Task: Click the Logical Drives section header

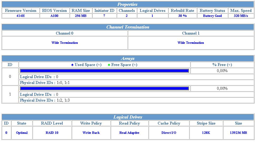Action: [x=128, y=117]
